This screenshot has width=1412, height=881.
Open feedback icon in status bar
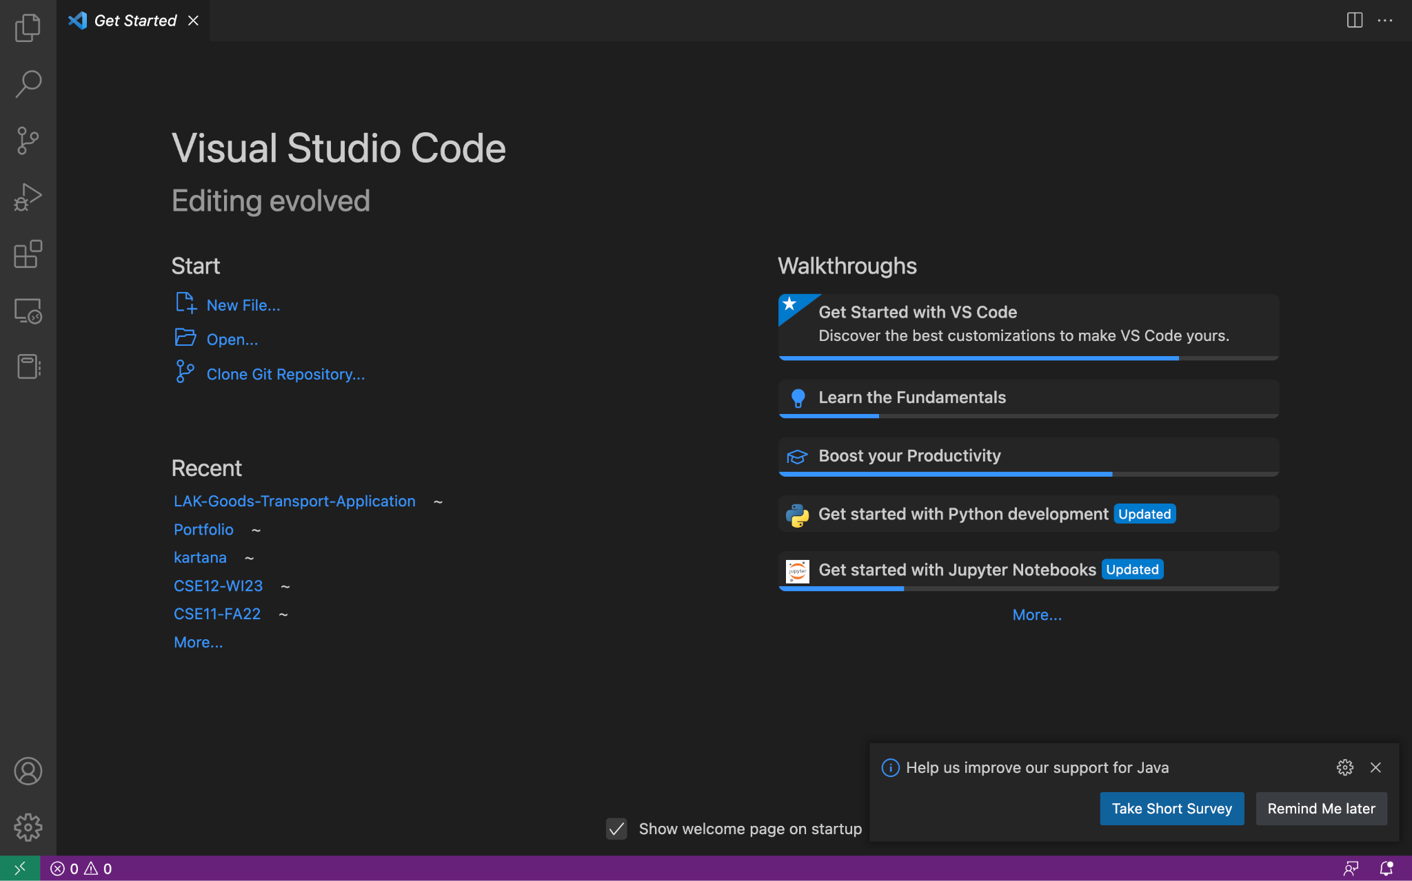(1351, 869)
